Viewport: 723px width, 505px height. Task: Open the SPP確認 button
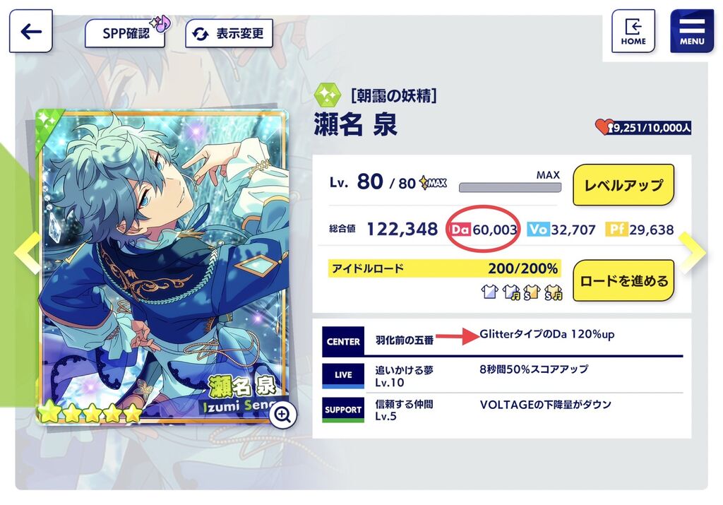(x=125, y=32)
